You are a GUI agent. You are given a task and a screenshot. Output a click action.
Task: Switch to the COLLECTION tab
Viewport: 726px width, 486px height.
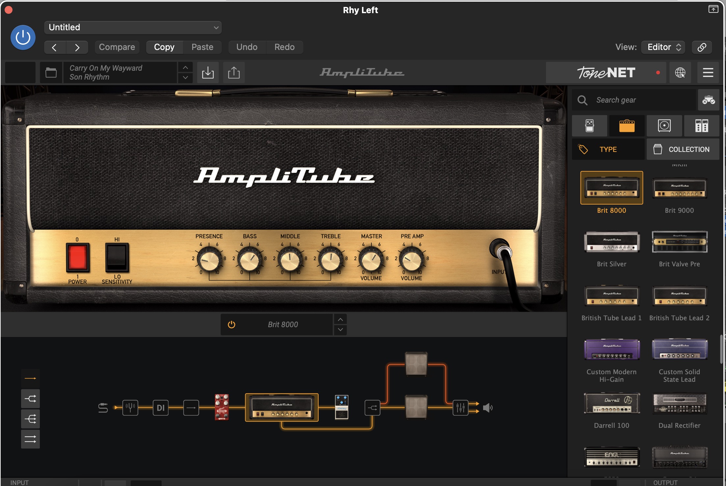pyautogui.click(x=683, y=149)
